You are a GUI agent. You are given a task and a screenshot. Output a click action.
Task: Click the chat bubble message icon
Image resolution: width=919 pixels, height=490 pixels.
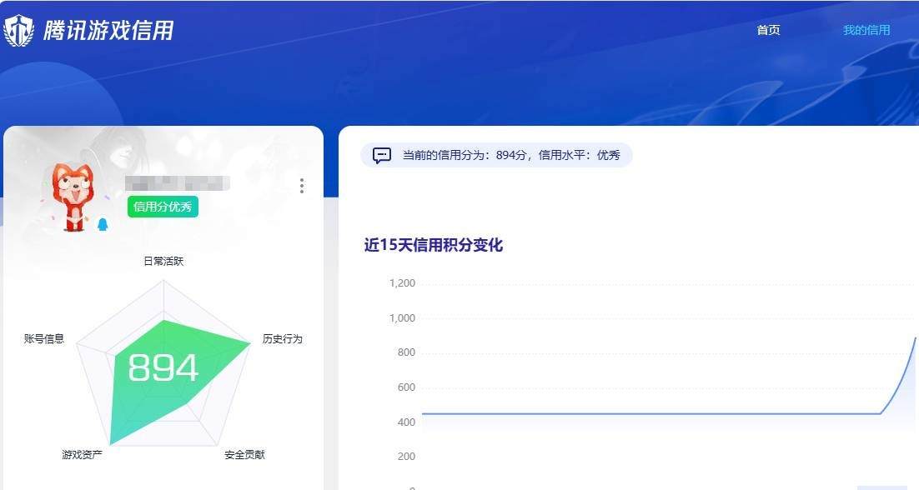click(382, 155)
